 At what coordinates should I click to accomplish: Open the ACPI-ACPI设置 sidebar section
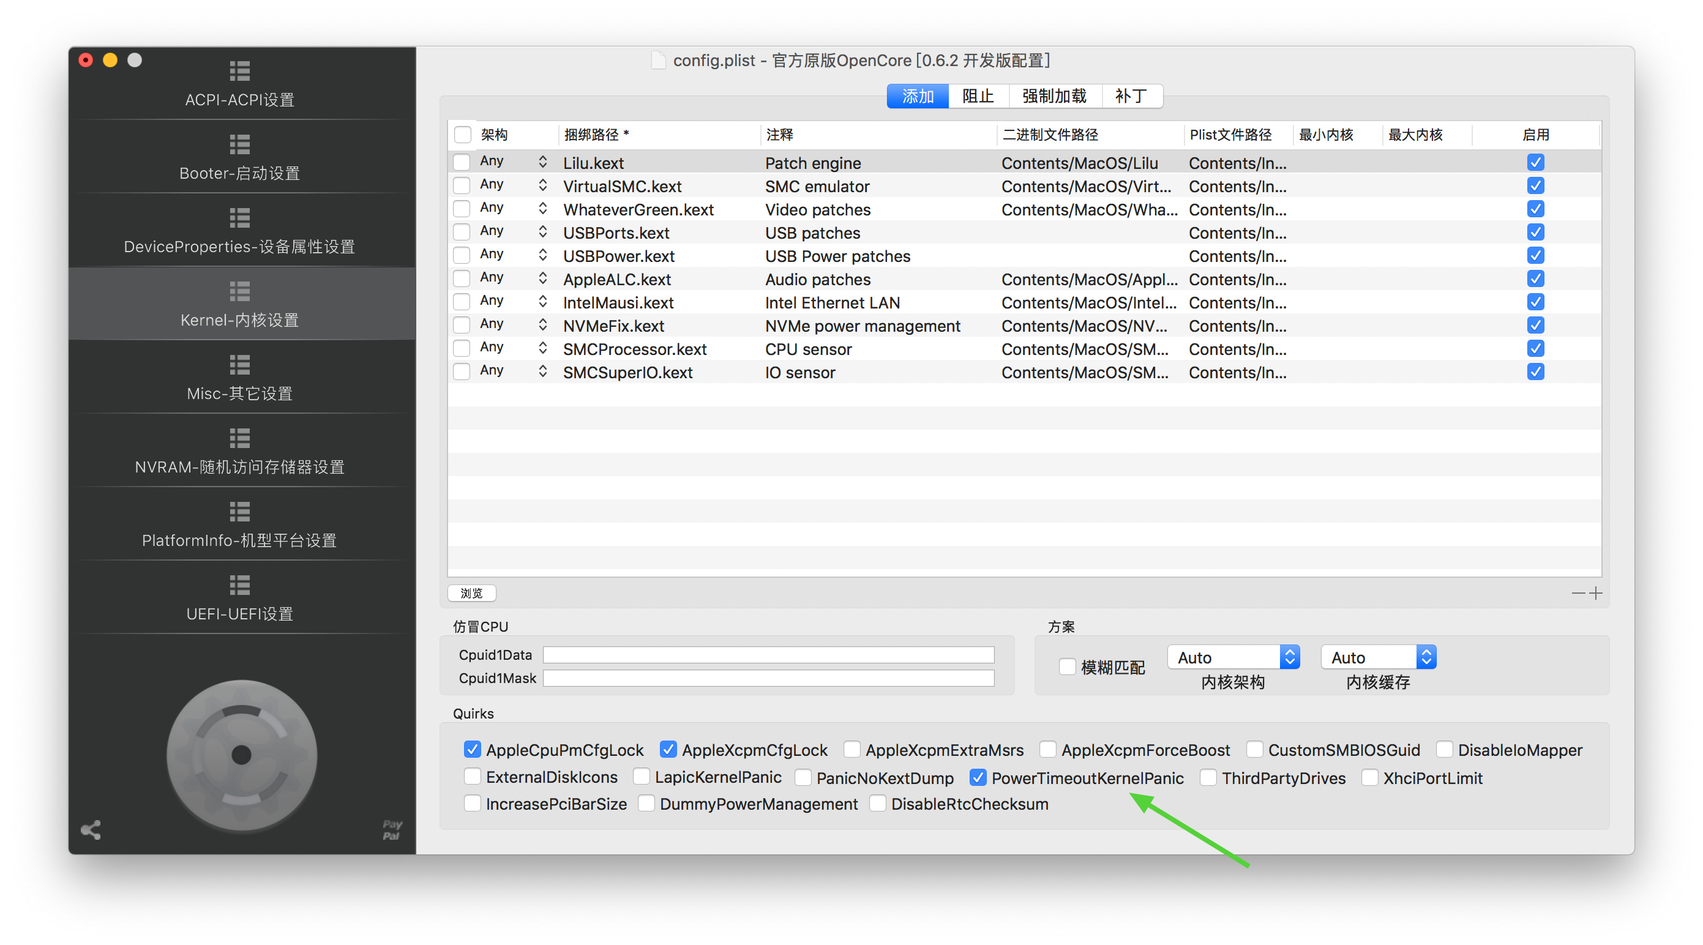tap(240, 84)
